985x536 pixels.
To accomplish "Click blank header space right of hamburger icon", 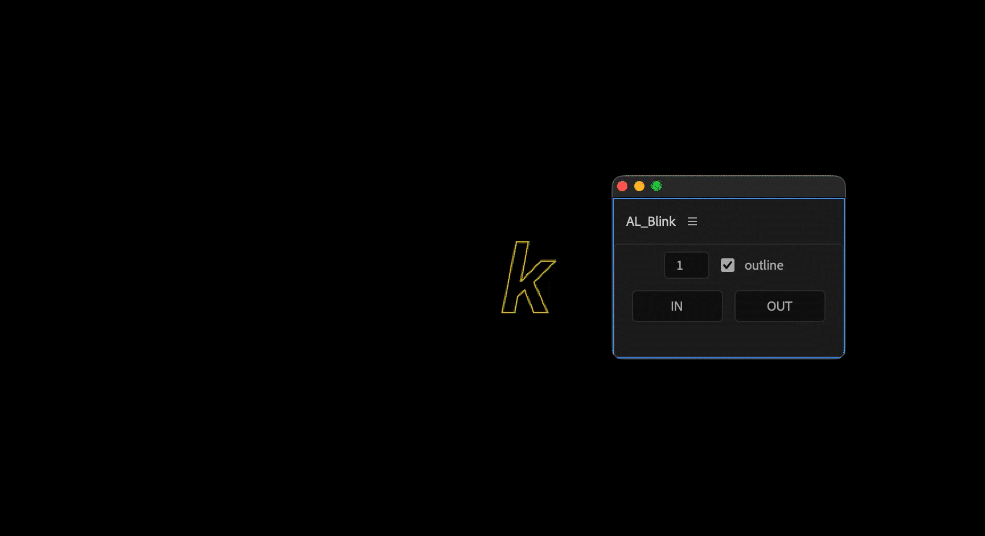I will tap(769, 221).
